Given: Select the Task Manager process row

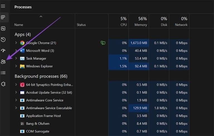Looking at the screenshot, I should pyautogui.click(x=36, y=59).
